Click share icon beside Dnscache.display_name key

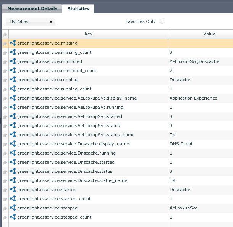tap(13, 144)
